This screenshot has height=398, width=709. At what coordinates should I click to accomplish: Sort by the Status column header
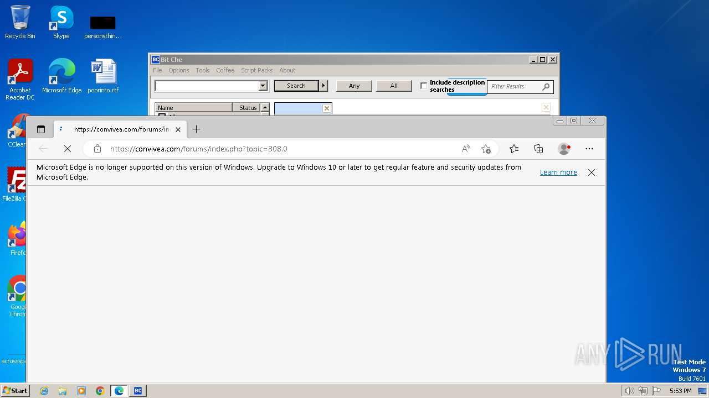246,108
